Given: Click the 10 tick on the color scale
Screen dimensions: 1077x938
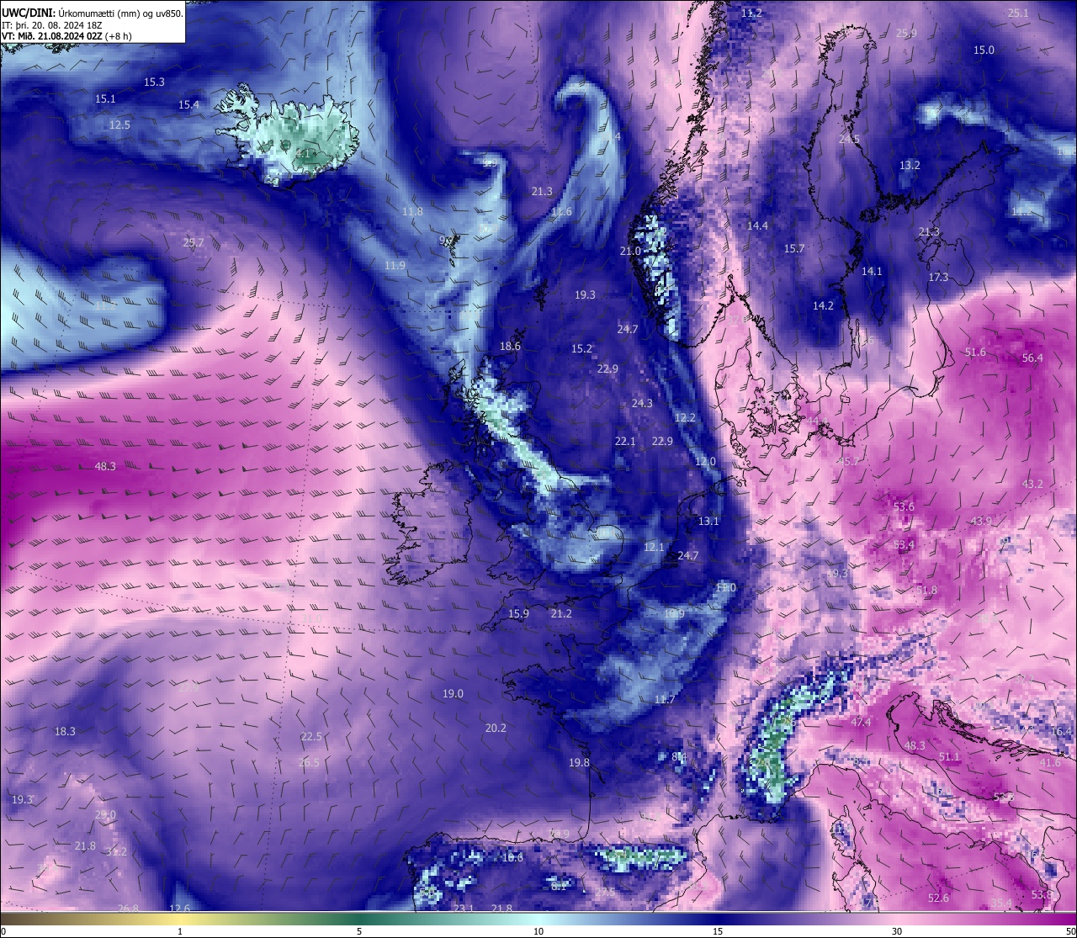Looking at the screenshot, I should pos(538,931).
